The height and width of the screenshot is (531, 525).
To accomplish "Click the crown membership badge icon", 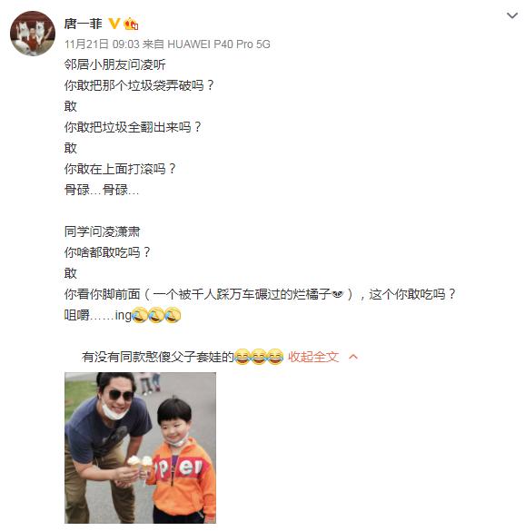I will coord(131,24).
